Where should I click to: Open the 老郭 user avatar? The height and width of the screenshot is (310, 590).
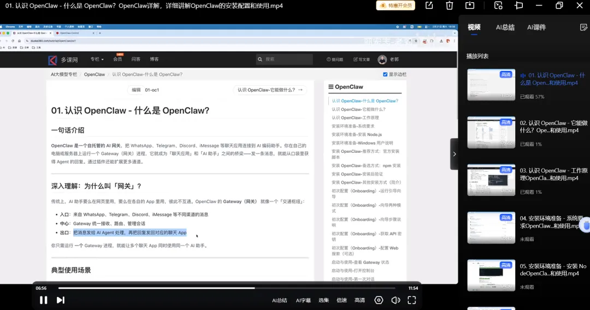pyautogui.click(x=382, y=59)
